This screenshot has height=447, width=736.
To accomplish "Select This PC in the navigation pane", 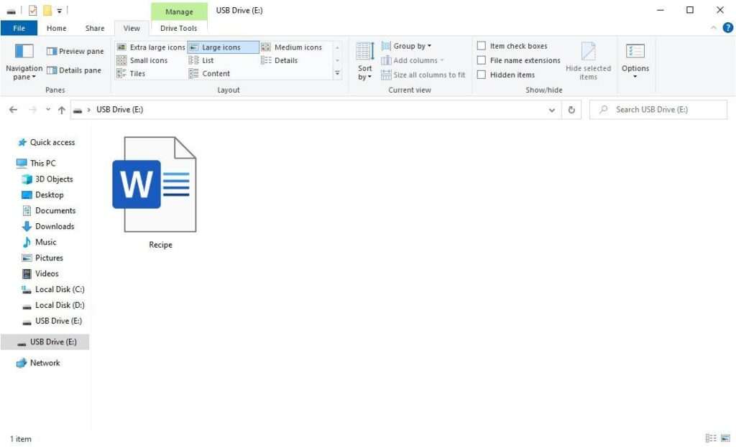I will click(x=36, y=163).
